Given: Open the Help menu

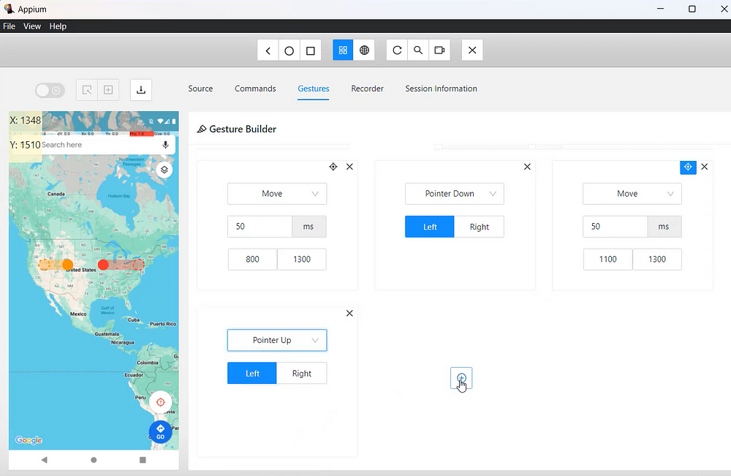Looking at the screenshot, I should [x=58, y=26].
